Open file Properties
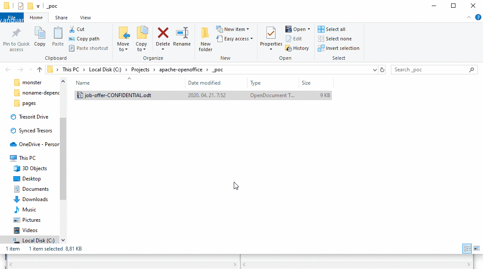 point(271,39)
